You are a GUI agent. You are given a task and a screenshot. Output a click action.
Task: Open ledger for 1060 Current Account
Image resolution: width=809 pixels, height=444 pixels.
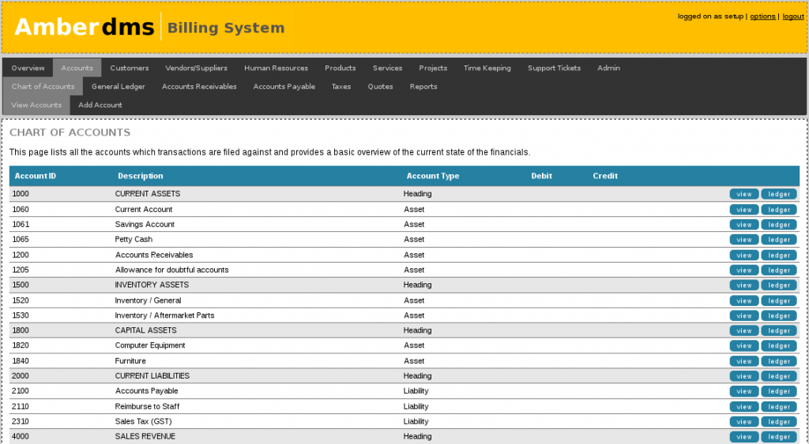pyautogui.click(x=779, y=210)
